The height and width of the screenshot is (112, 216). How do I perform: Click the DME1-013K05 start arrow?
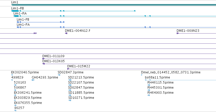(x=44, y=64)
